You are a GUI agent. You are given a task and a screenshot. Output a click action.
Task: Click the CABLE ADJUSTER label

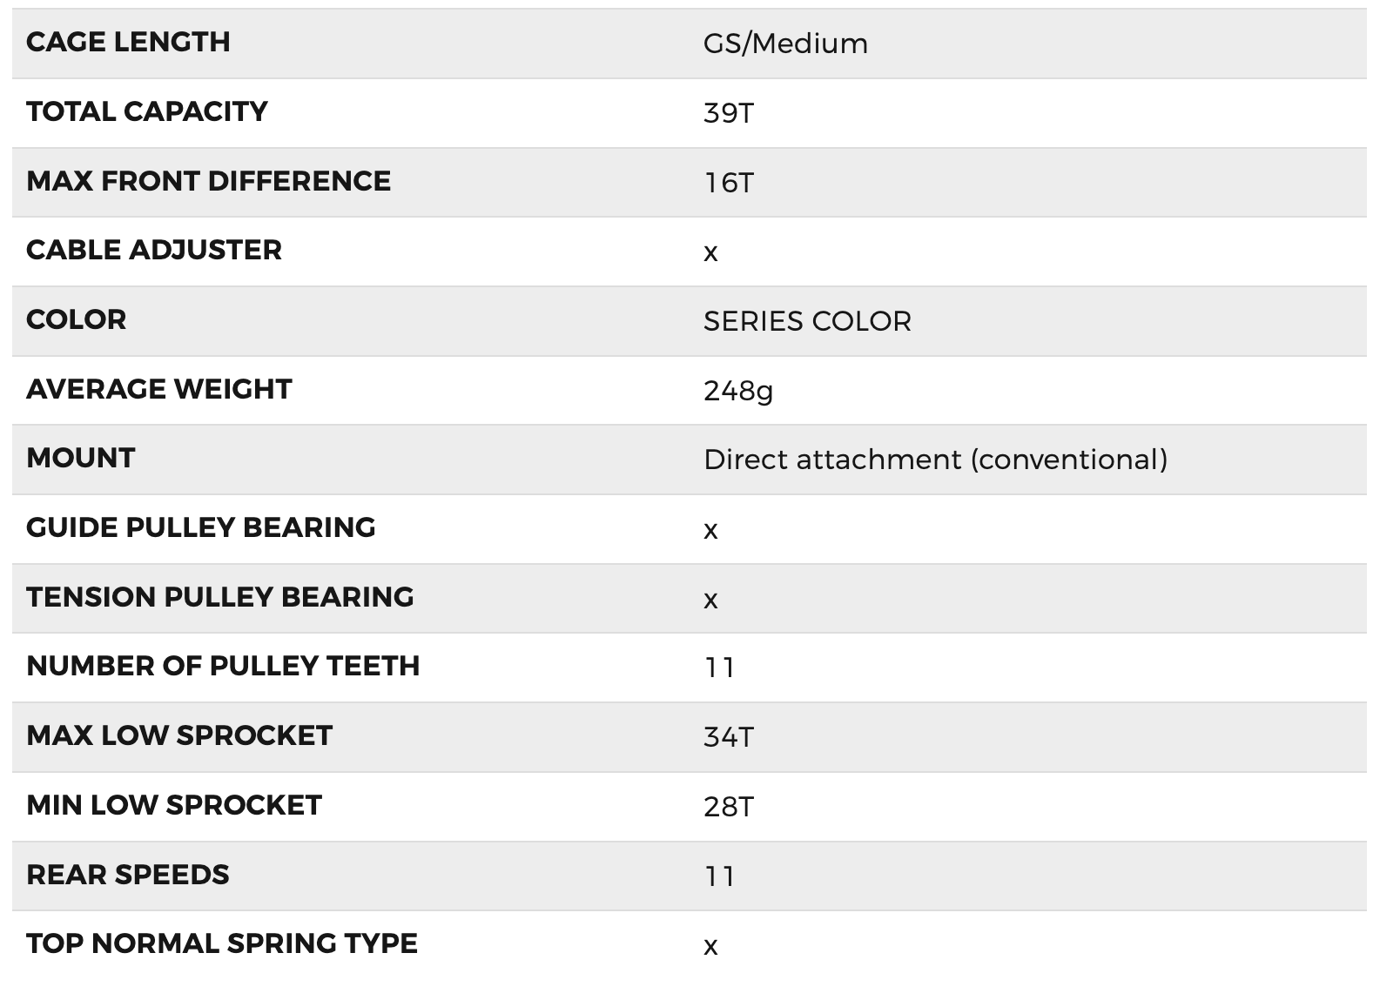(154, 250)
